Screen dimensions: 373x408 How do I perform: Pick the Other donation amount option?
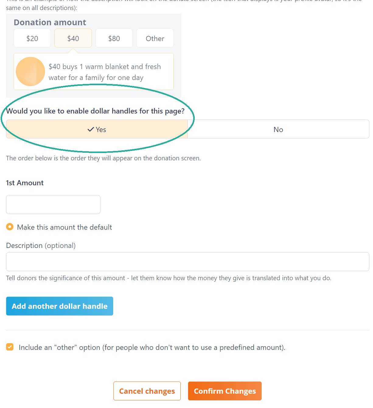[x=155, y=38]
